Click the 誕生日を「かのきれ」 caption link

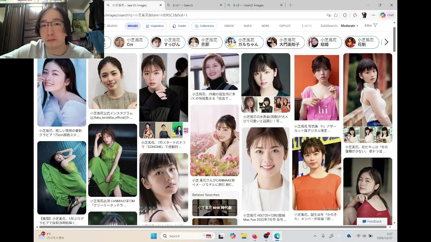coord(315,216)
